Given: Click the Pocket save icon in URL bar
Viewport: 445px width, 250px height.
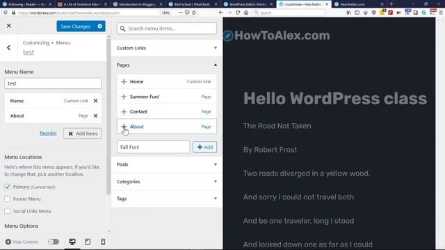Looking at the screenshot, I should pyautogui.click(x=187, y=12).
